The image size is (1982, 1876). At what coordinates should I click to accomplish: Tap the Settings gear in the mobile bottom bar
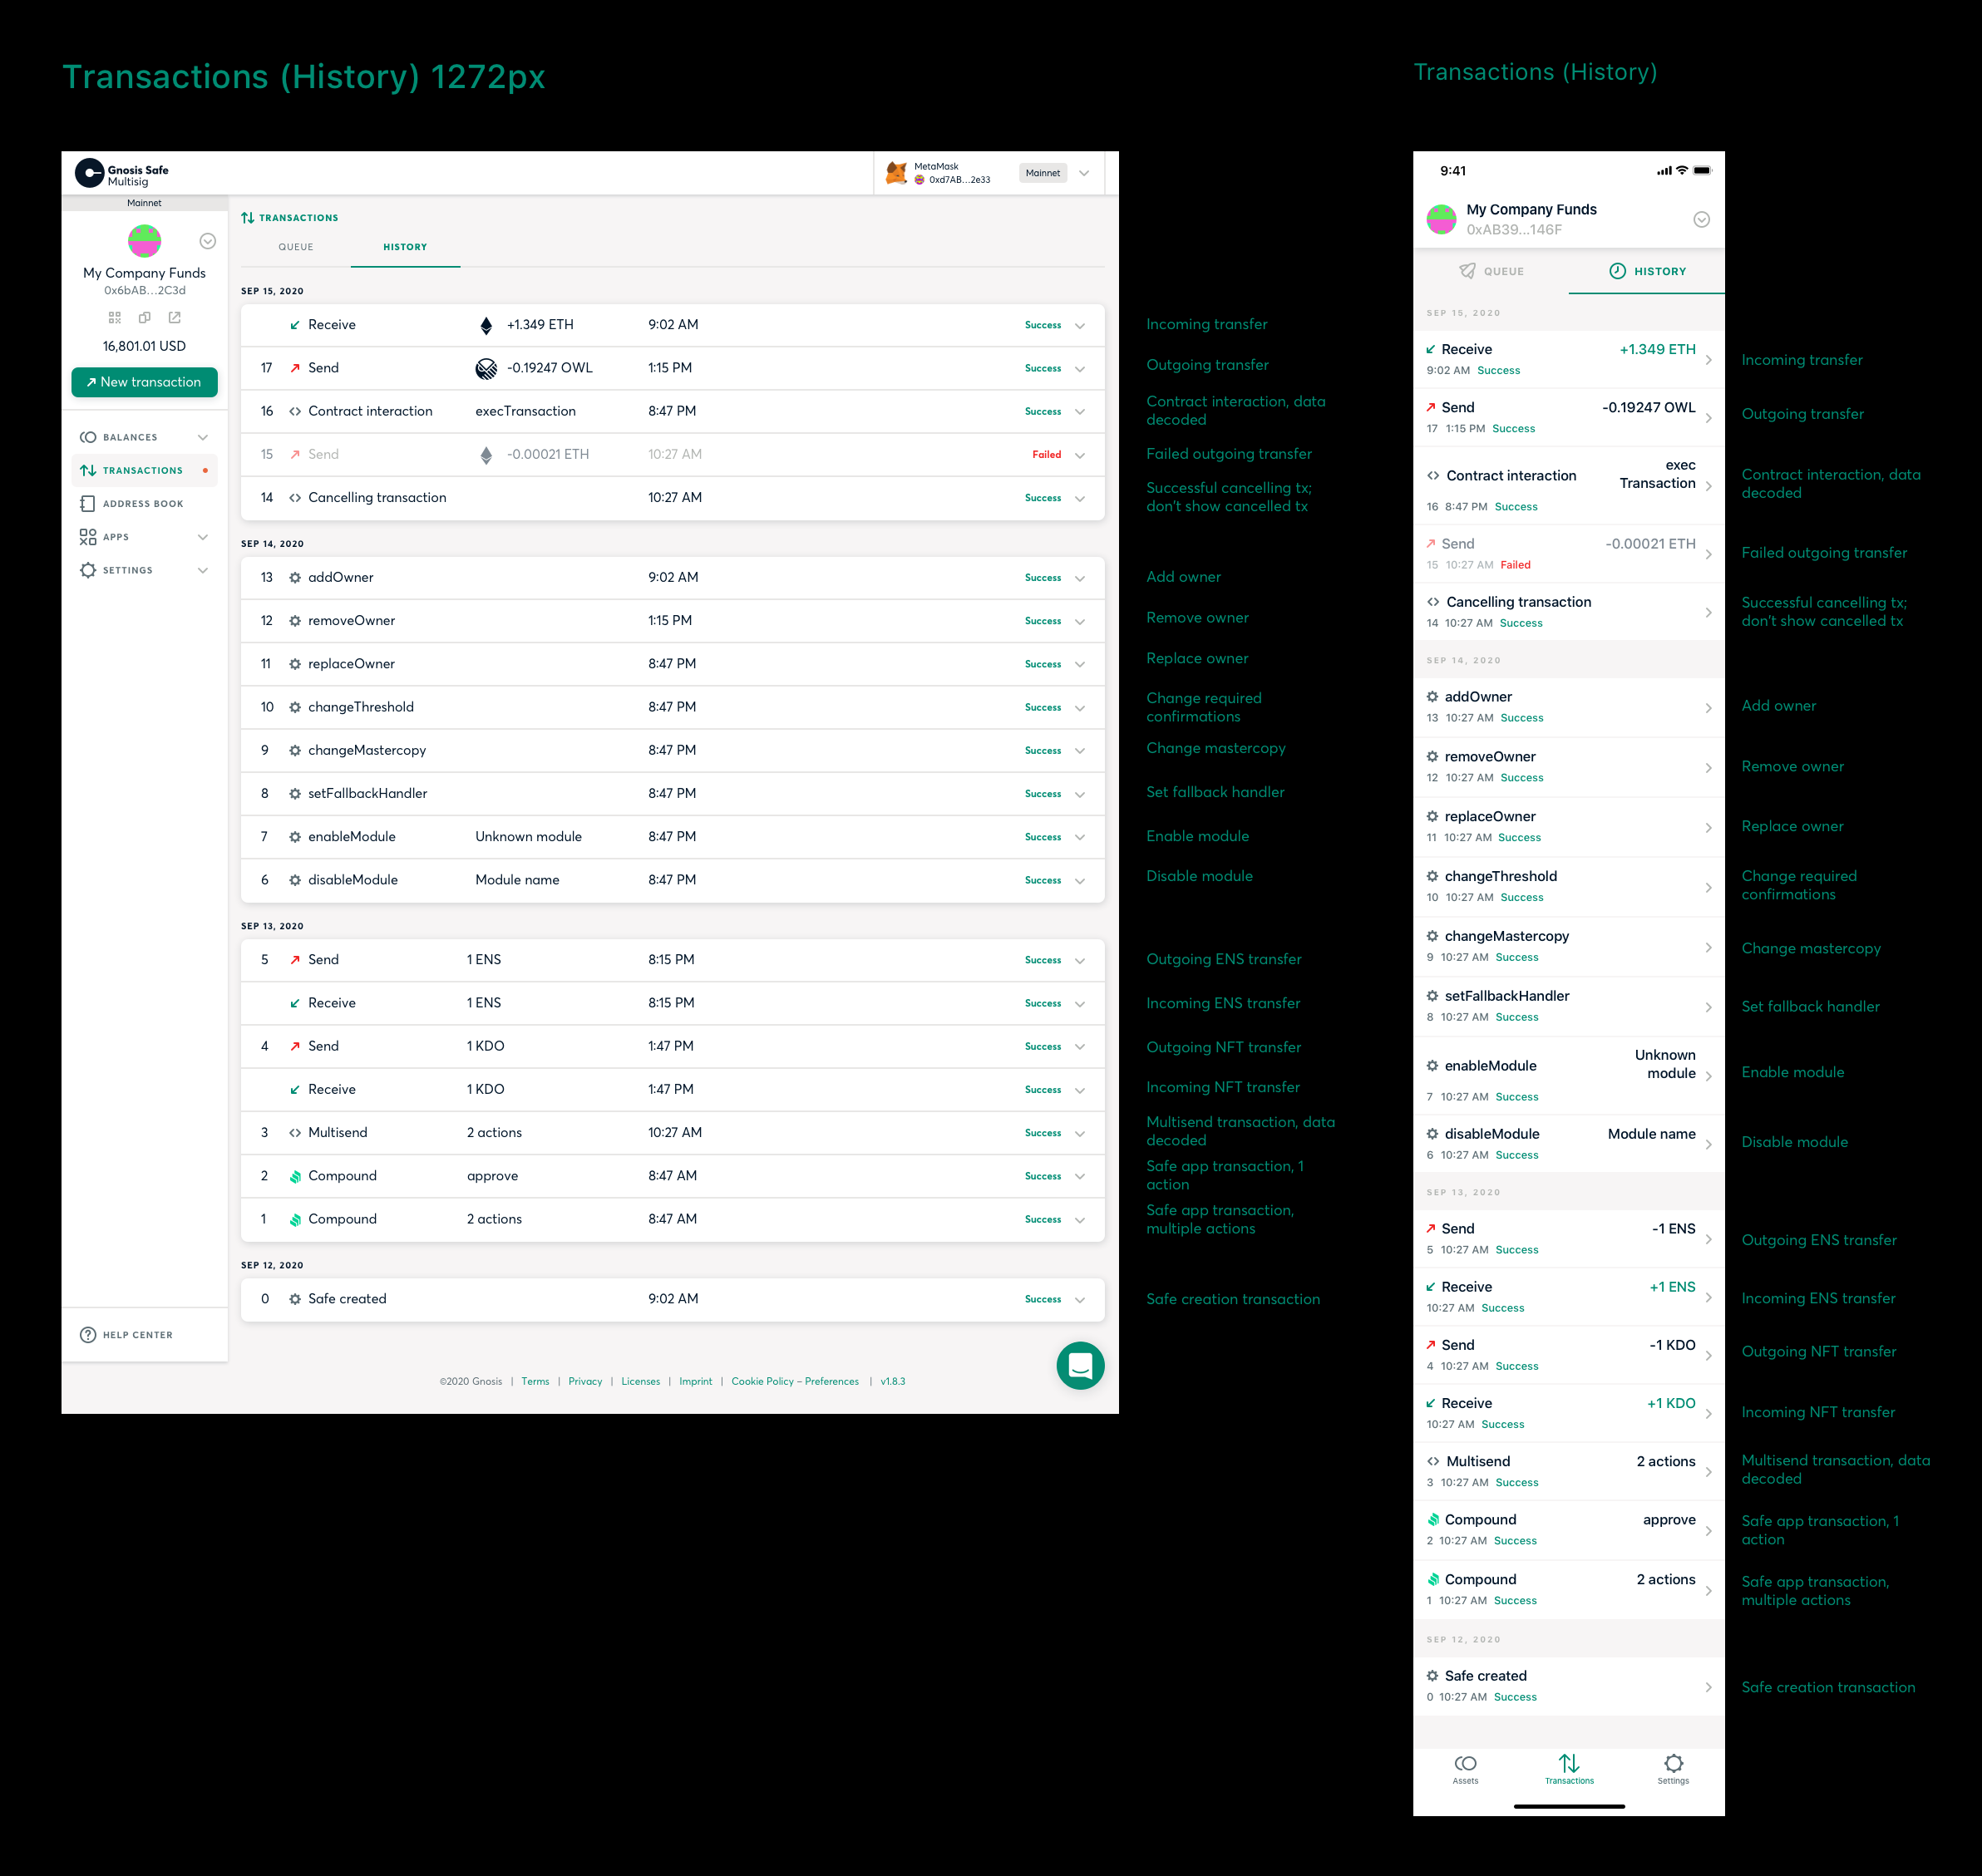coord(1673,1763)
